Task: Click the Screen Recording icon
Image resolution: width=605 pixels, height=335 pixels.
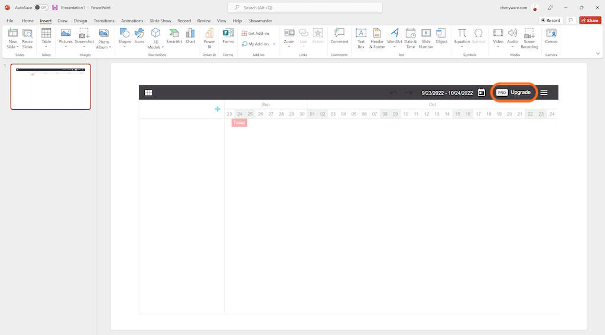Action: tap(529, 38)
